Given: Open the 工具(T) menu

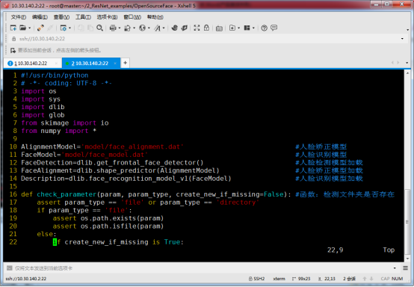Looking at the screenshot, I should (83, 17).
